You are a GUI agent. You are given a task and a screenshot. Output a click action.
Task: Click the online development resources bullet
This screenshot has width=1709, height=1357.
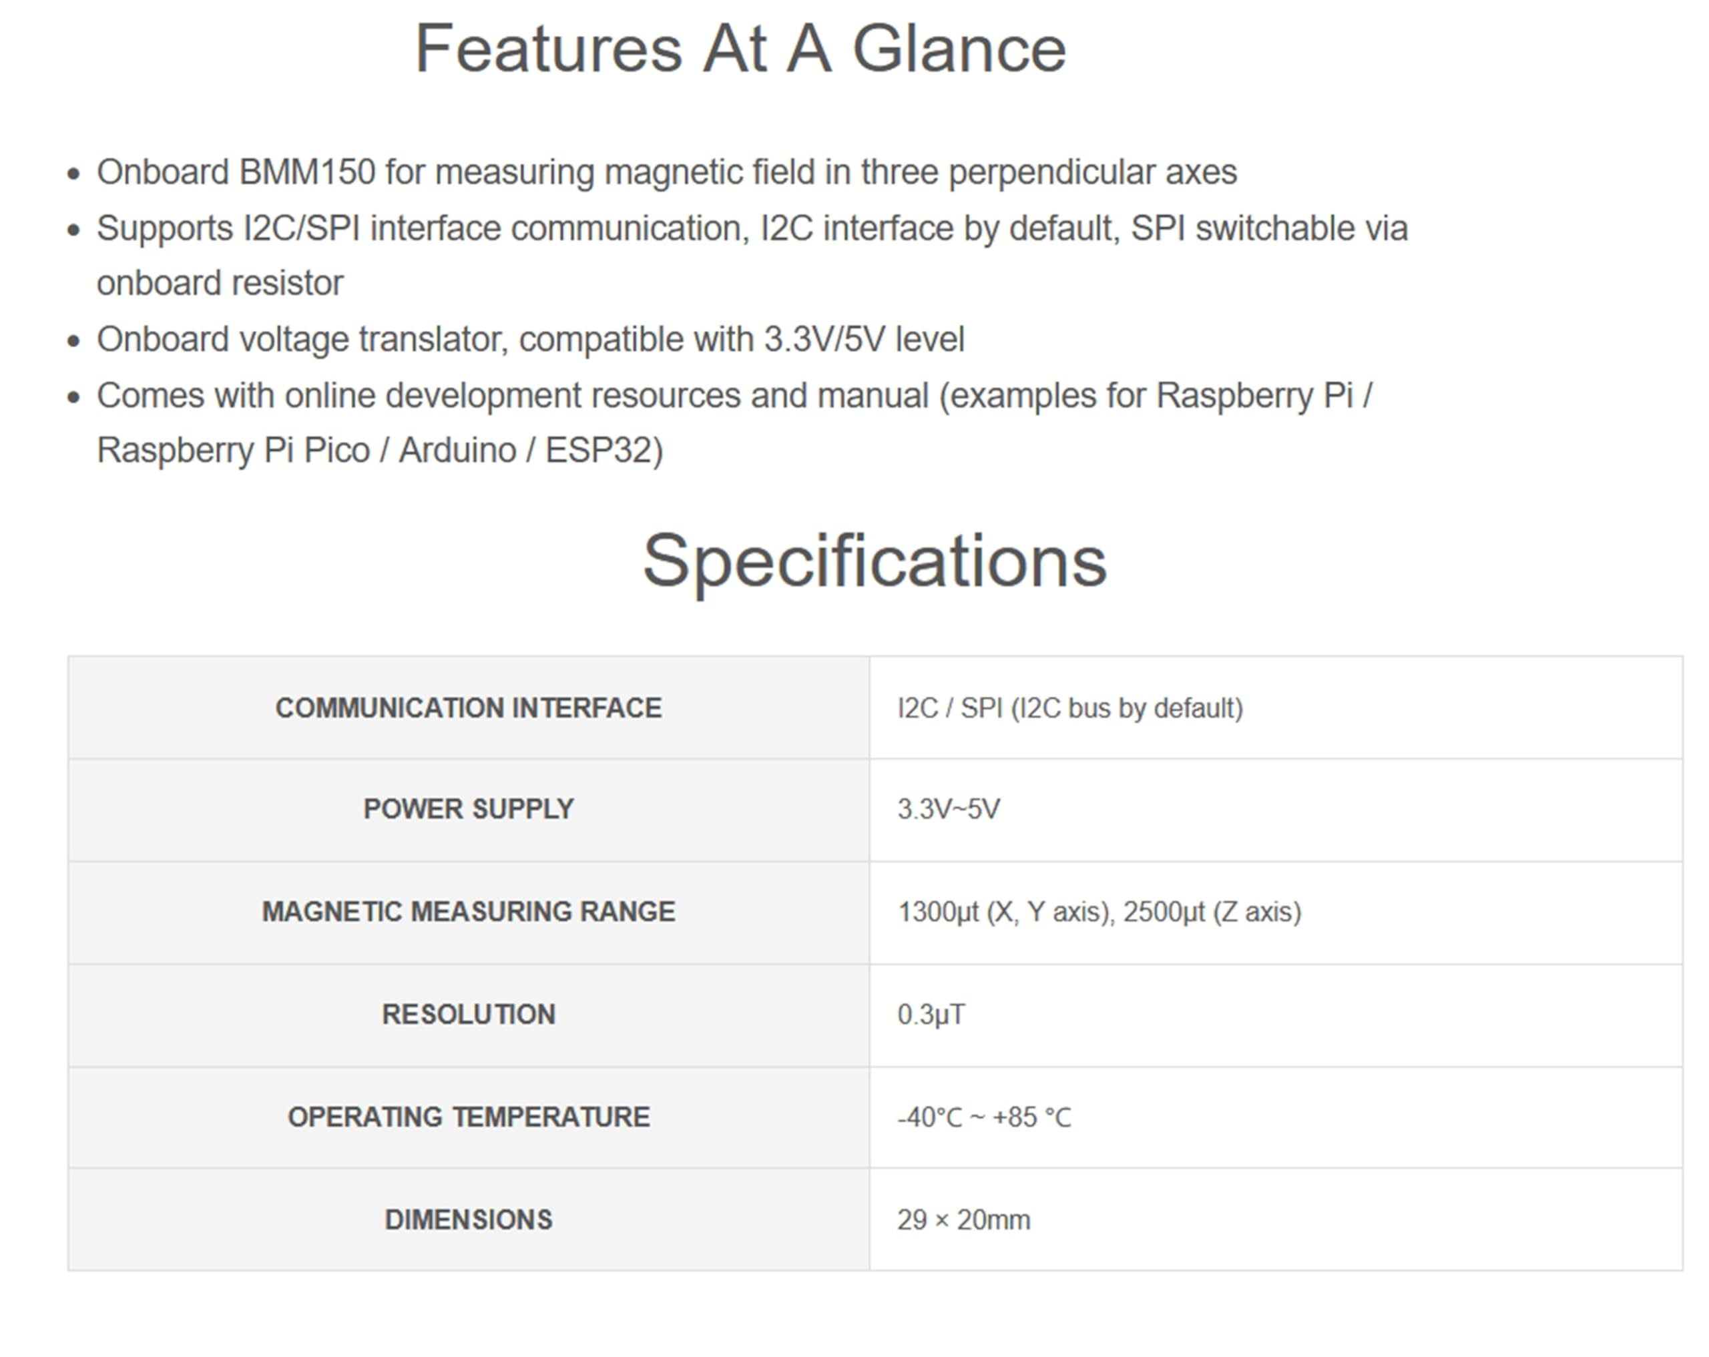click(x=735, y=423)
